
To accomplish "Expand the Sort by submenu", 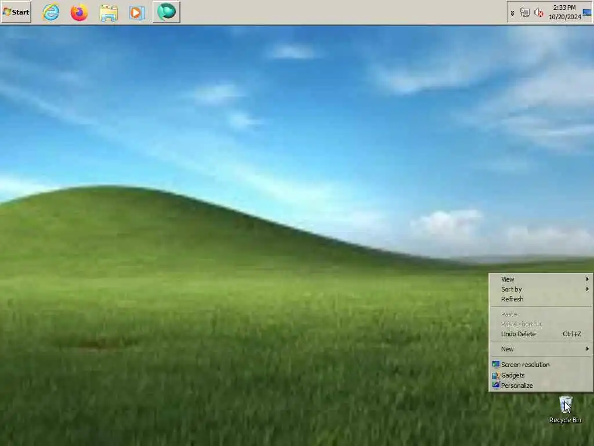I will [541, 289].
